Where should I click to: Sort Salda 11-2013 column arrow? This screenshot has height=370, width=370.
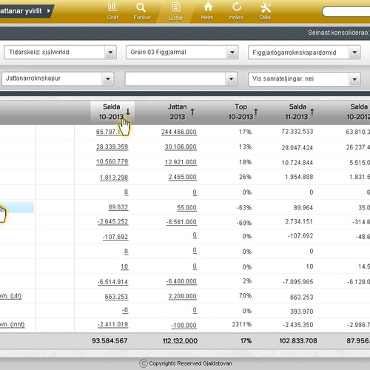(312, 112)
